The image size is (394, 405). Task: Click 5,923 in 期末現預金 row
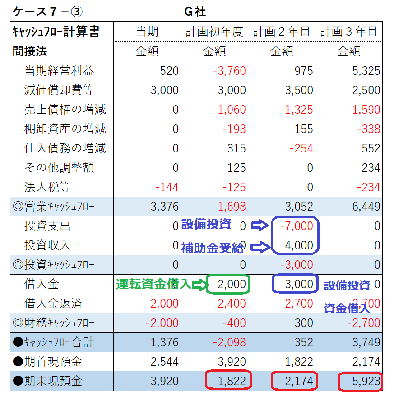(366, 381)
